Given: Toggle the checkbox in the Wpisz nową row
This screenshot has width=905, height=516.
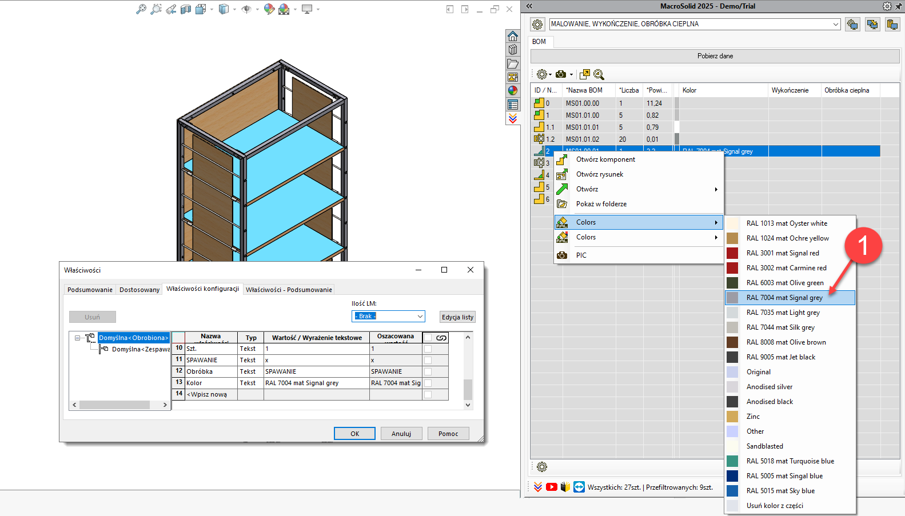Looking at the screenshot, I should [428, 394].
